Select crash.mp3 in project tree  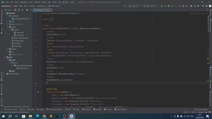(x=19, y=32)
